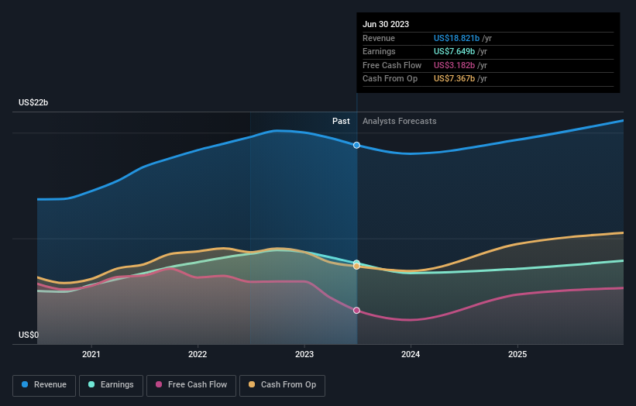Click the Free Cash Flow label in tooltip
Screen dimensions: 636x406
pos(392,65)
